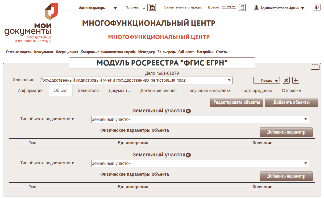Click the logout icon at top right

[x=317, y=7]
